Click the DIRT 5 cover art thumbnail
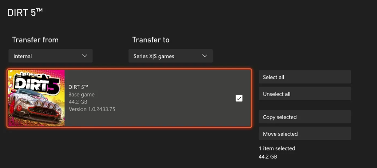The image size is (377, 168). coord(36,98)
